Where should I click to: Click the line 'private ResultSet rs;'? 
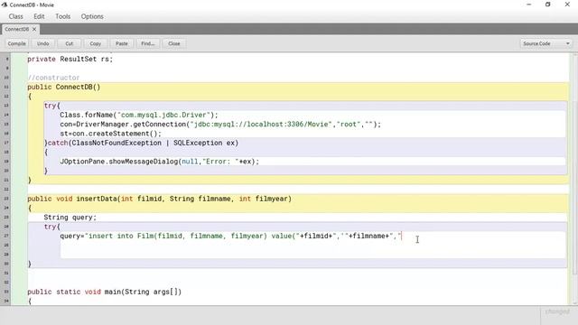(70, 59)
